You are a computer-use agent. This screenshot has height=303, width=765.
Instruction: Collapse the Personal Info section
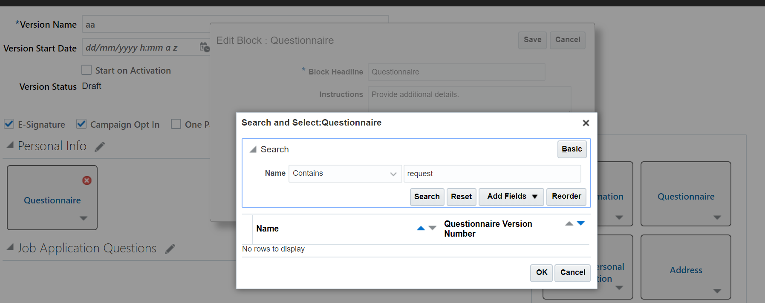(x=10, y=145)
